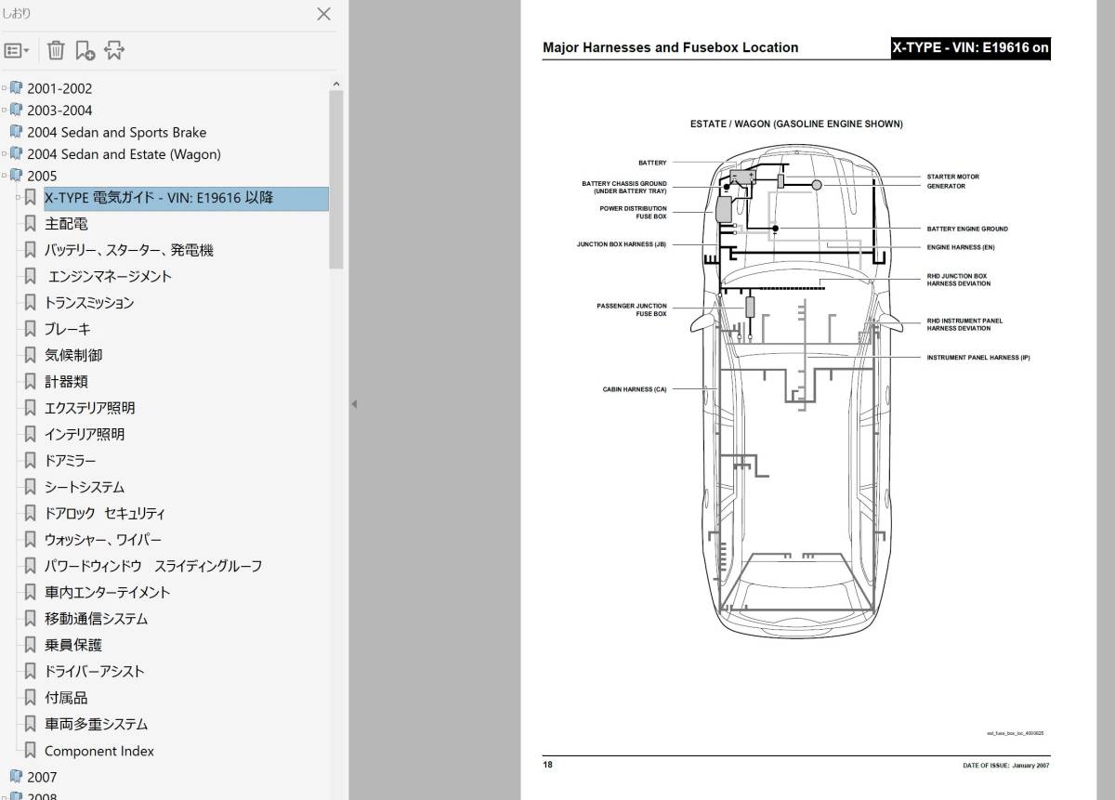This screenshot has height=800, width=1115.
Task: Expand the 2004 Sedan and Estate (Wagon) node
Action: [x=5, y=154]
